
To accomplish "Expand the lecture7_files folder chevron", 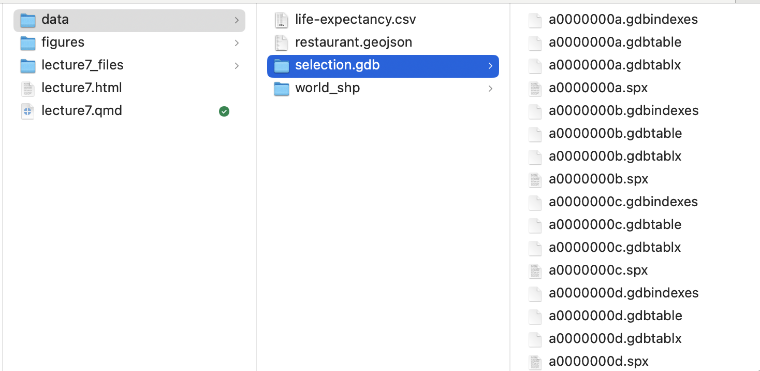I will point(237,66).
